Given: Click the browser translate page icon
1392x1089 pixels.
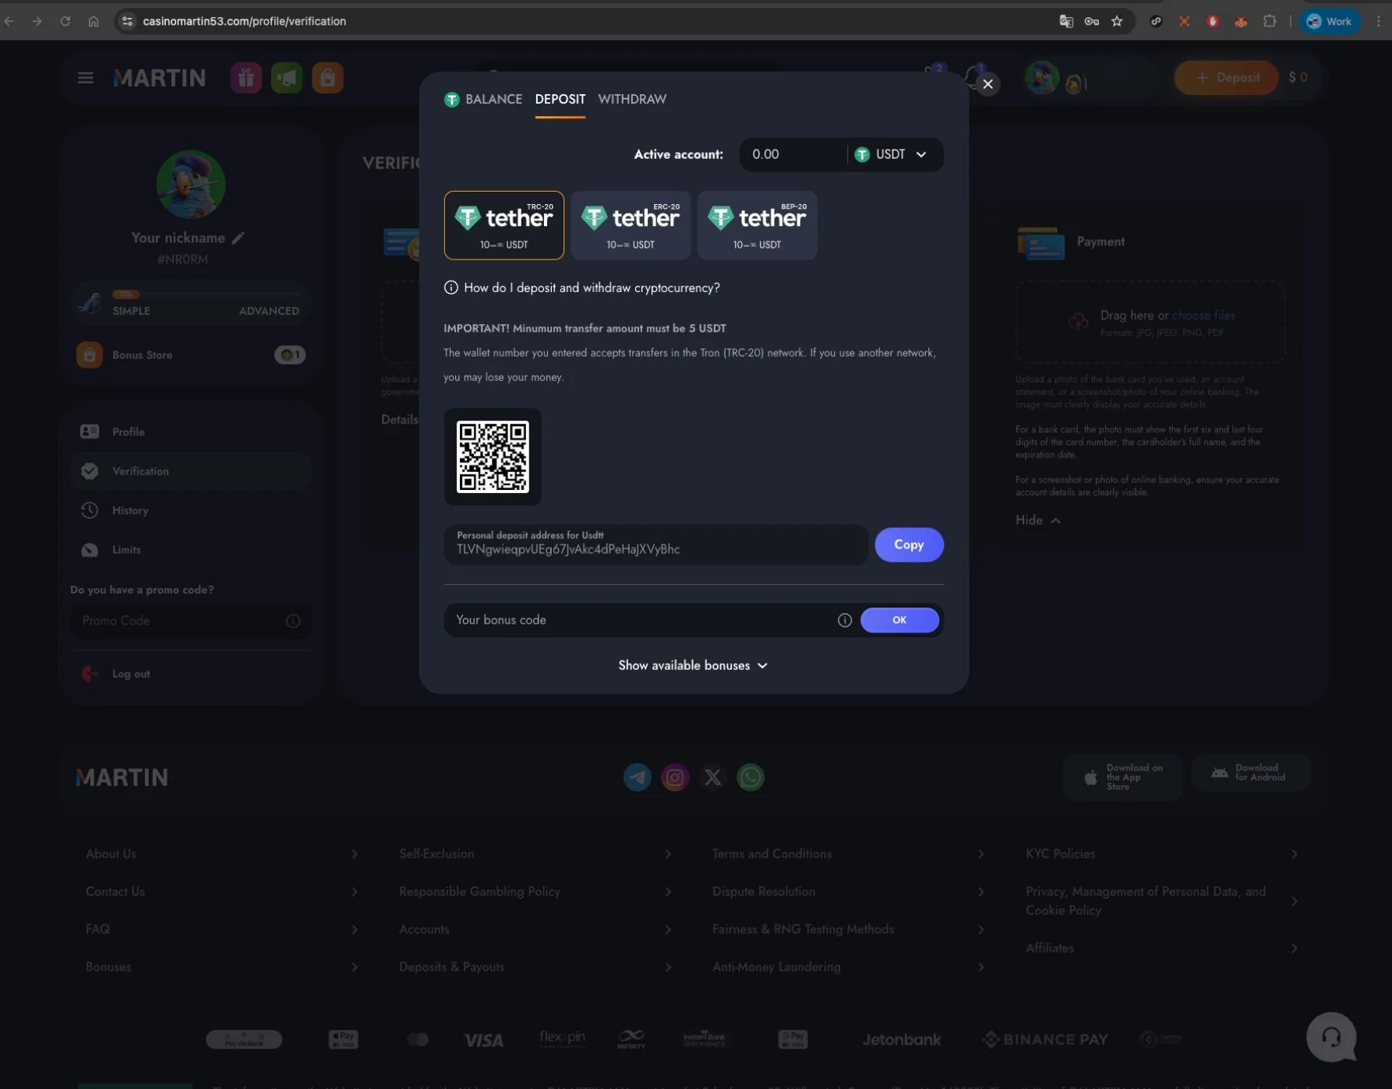Looking at the screenshot, I should [x=1066, y=21].
